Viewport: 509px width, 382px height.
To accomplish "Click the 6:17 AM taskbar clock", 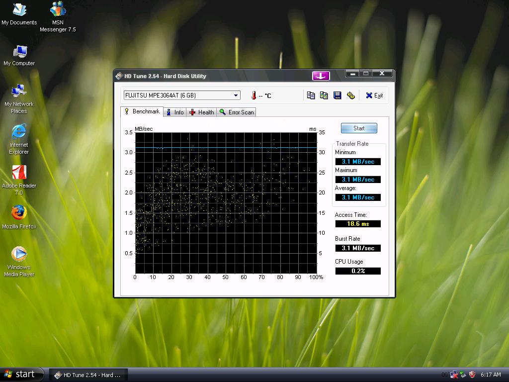I will (491, 375).
